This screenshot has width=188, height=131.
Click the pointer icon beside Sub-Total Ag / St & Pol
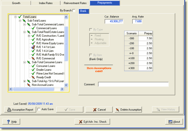29,81
